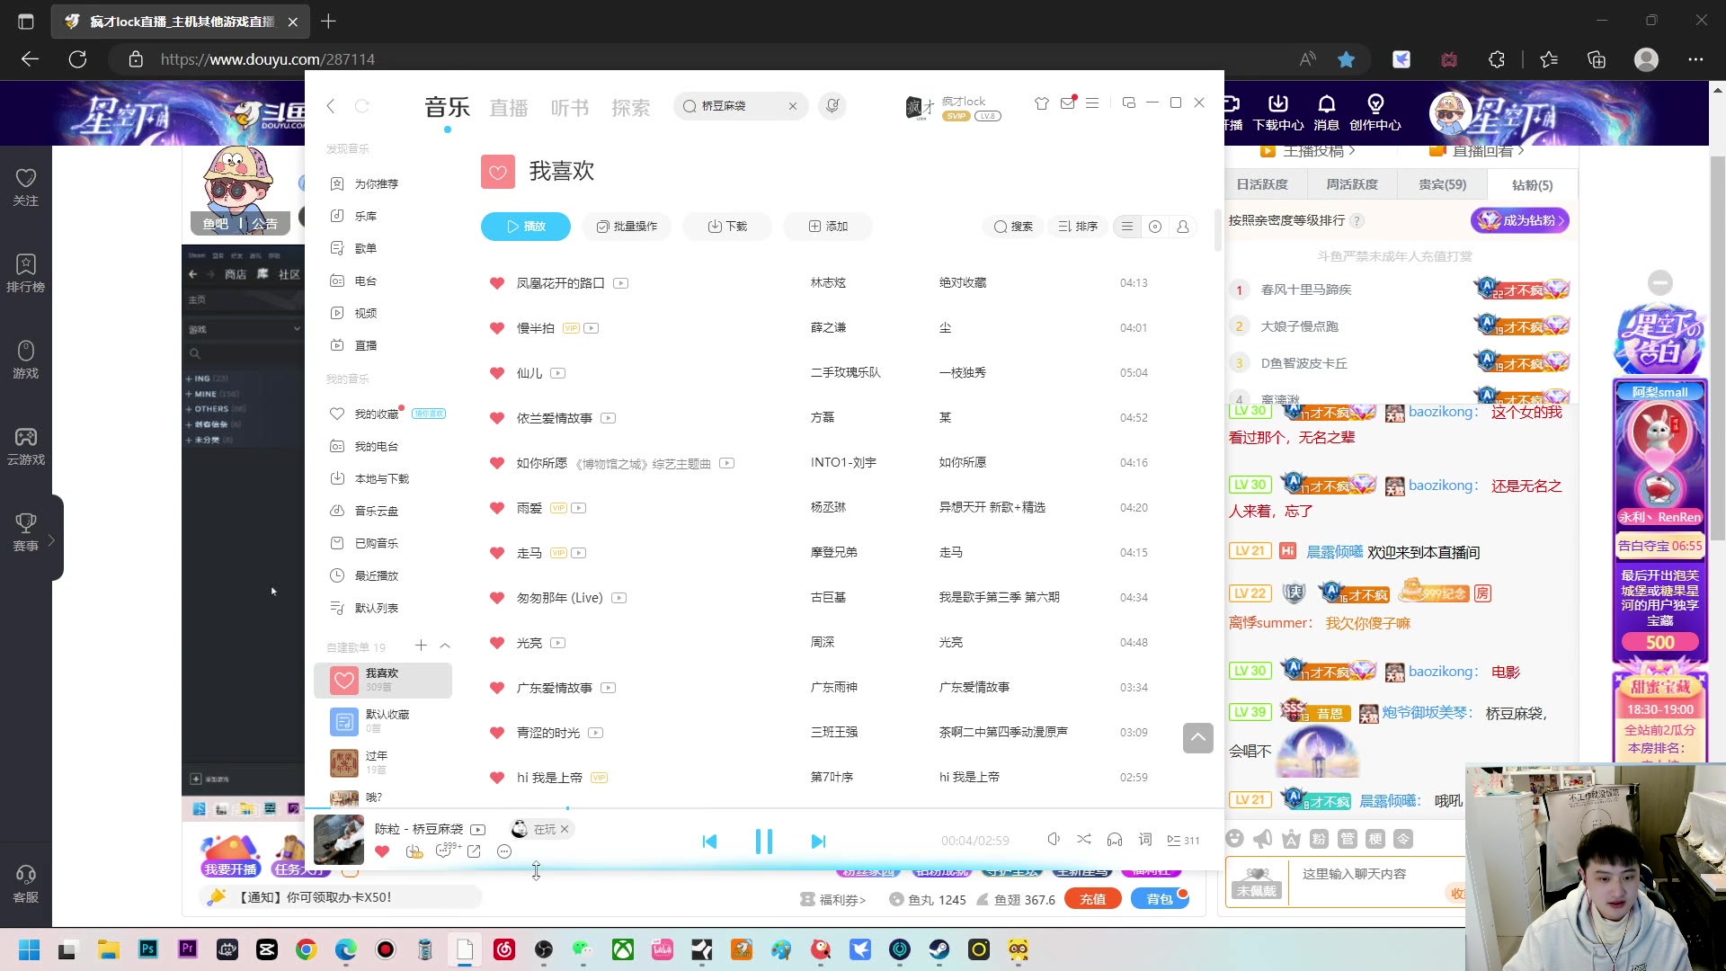Image resolution: width=1726 pixels, height=971 pixels.
Task: Skip to the previous track
Action: (709, 841)
